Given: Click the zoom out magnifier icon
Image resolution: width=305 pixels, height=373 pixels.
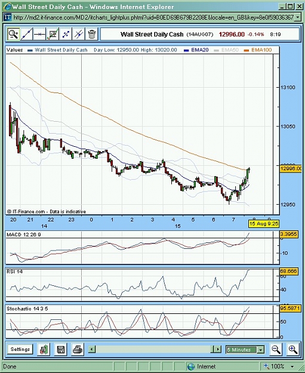Looking at the screenshot, I should pyautogui.click(x=276, y=350).
